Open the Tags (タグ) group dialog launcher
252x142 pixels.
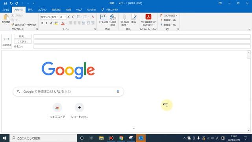tap(178, 29)
